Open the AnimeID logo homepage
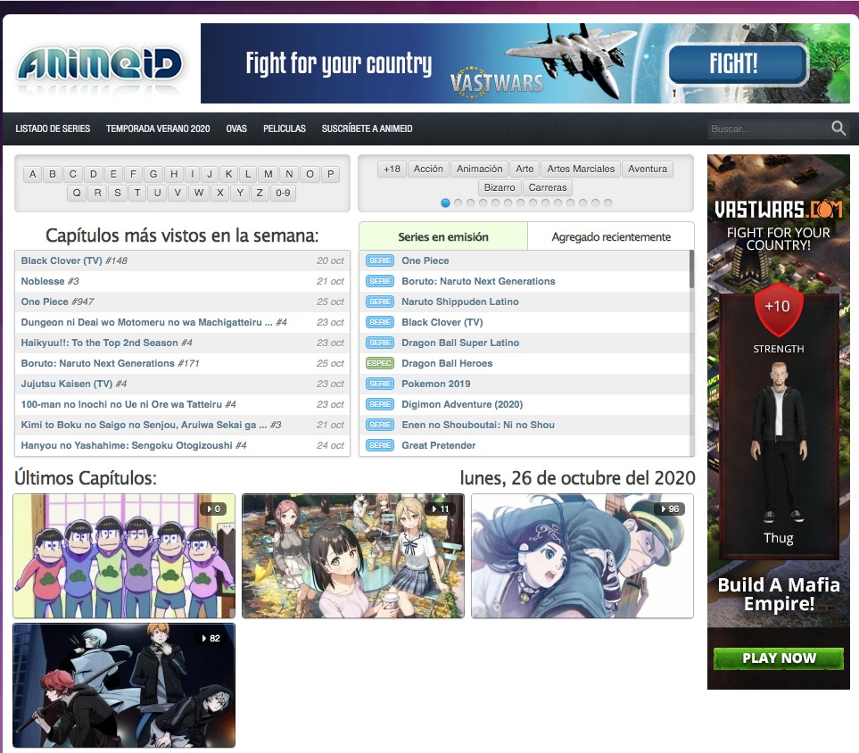The image size is (859, 753). (x=100, y=66)
